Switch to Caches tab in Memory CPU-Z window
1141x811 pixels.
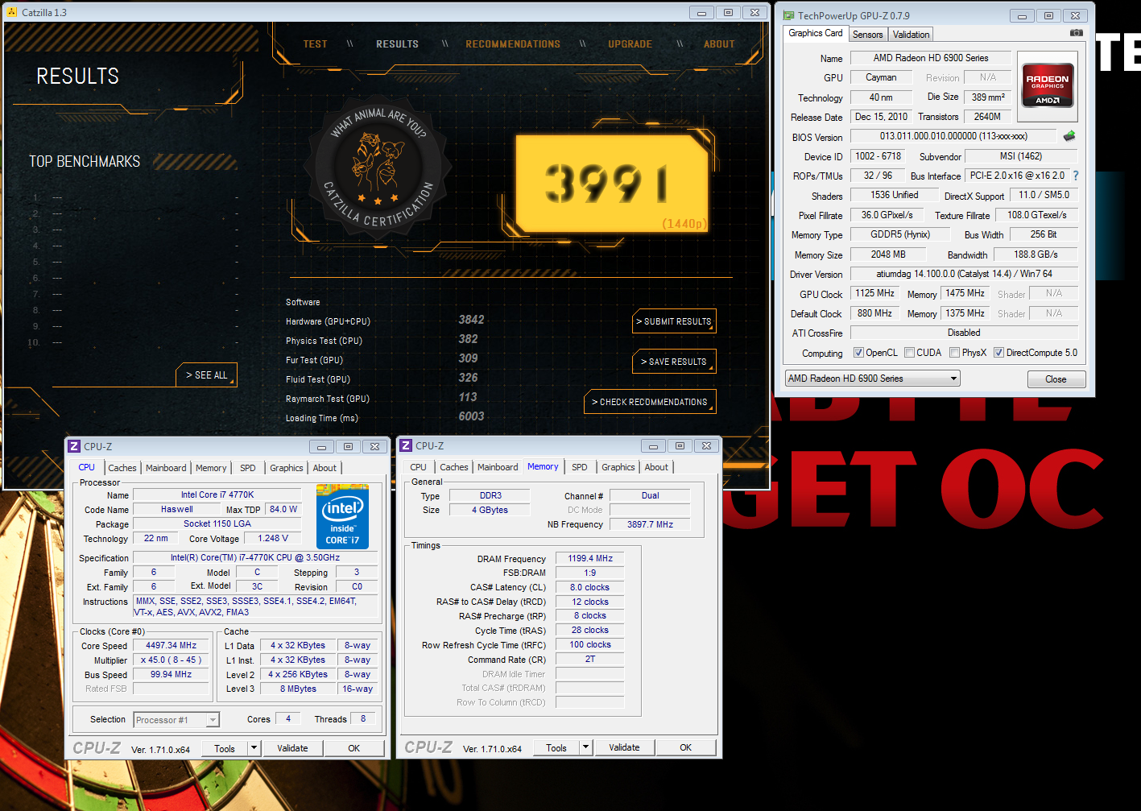[454, 467]
